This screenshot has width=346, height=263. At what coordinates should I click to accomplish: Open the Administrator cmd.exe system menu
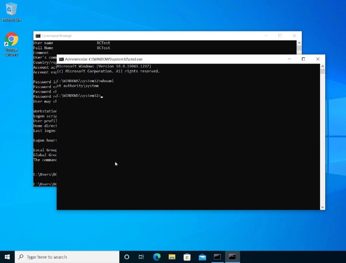click(x=61, y=59)
